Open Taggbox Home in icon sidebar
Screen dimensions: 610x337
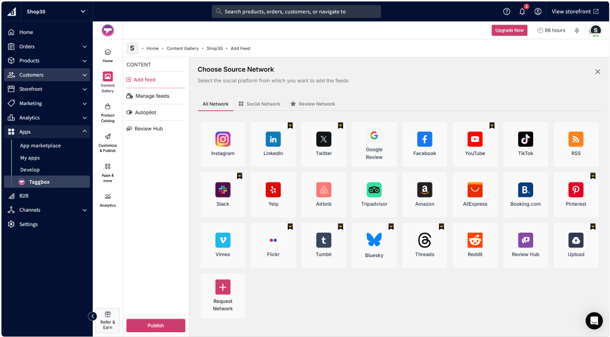click(x=108, y=55)
